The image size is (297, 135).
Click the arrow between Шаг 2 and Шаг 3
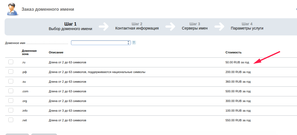tap(170, 26)
